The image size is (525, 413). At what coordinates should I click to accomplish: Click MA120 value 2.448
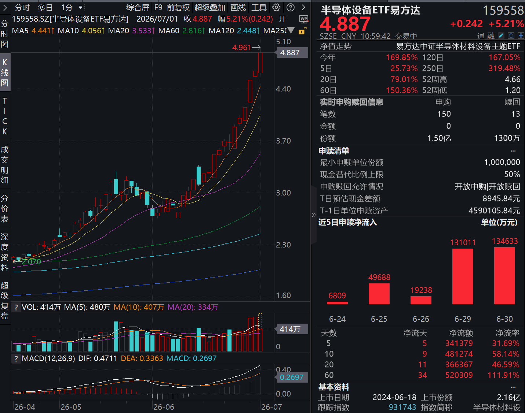(248, 31)
